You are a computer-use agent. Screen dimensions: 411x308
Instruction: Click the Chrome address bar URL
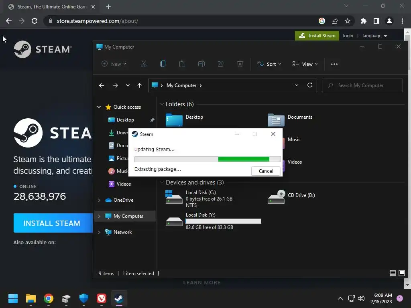(97, 21)
